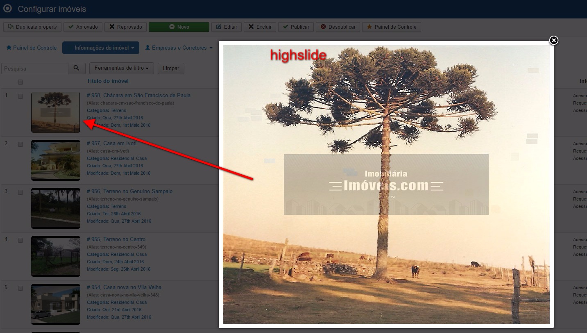
Task: Click alias text casa-nova-no-vila-velha-348
Action: [129, 295]
